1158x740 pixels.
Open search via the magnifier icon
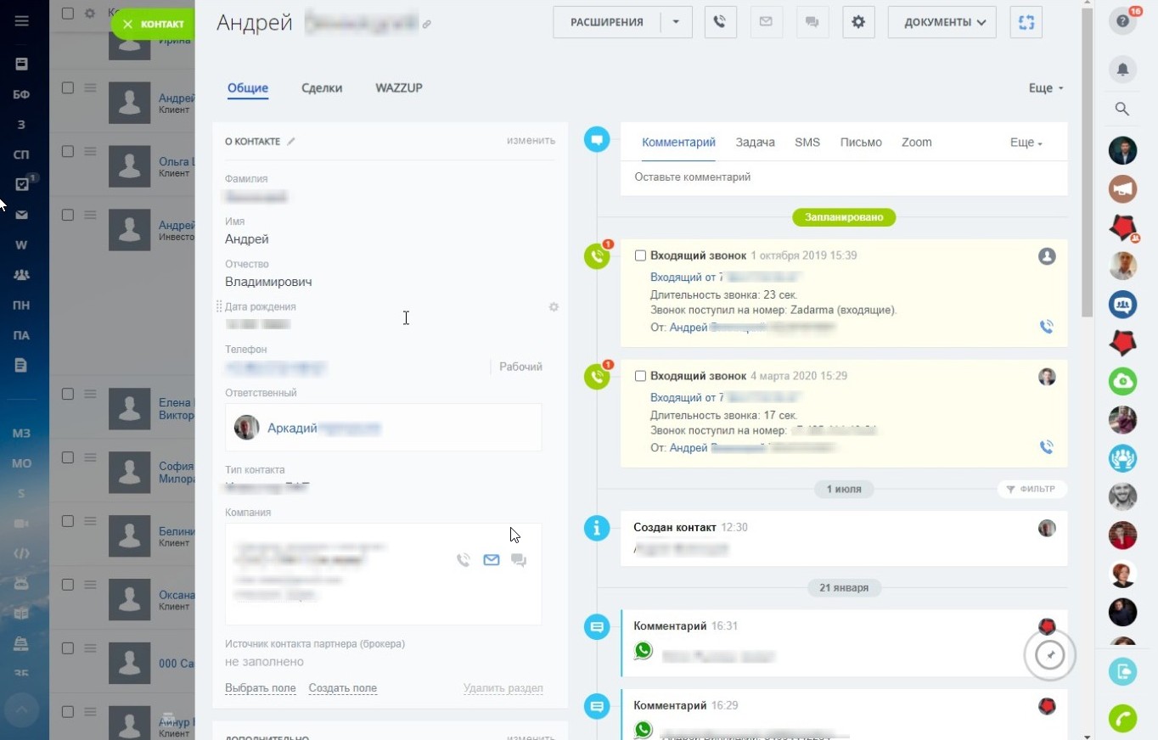(x=1122, y=109)
